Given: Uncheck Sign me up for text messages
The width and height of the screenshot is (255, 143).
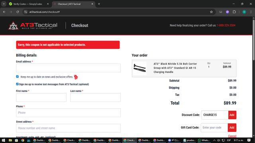Looking at the screenshot, I should click(x=18, y=84).
